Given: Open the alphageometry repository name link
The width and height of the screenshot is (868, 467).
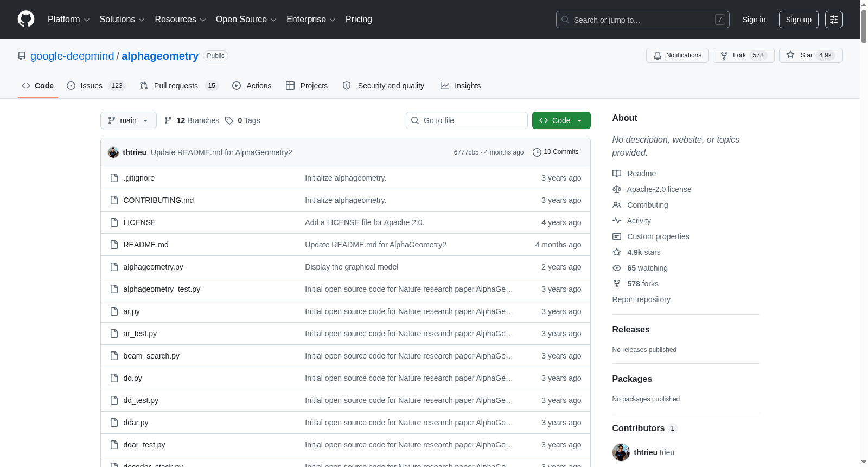Looking at the screenshot, I should (160, 56).
